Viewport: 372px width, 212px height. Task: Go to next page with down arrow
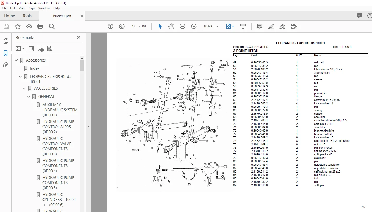coord(122,26)
